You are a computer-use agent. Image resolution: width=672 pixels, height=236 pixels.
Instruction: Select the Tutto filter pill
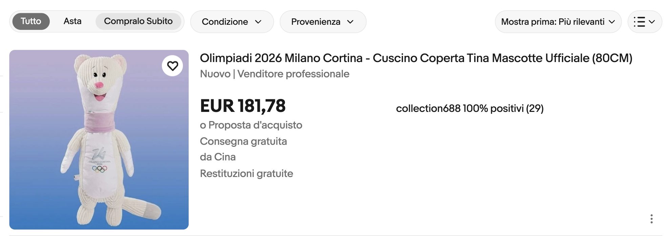31,21
